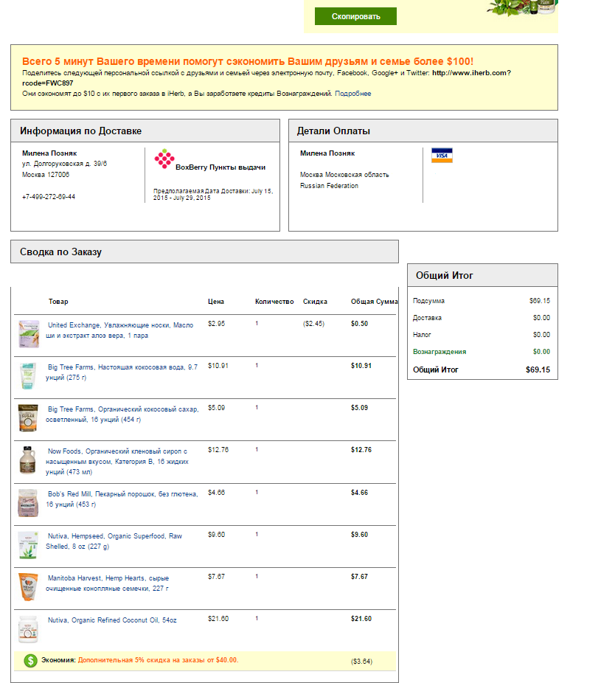615x683 pixels.
Task: Click the Nutiva Hempseed product image
Action: click(28, 545)
